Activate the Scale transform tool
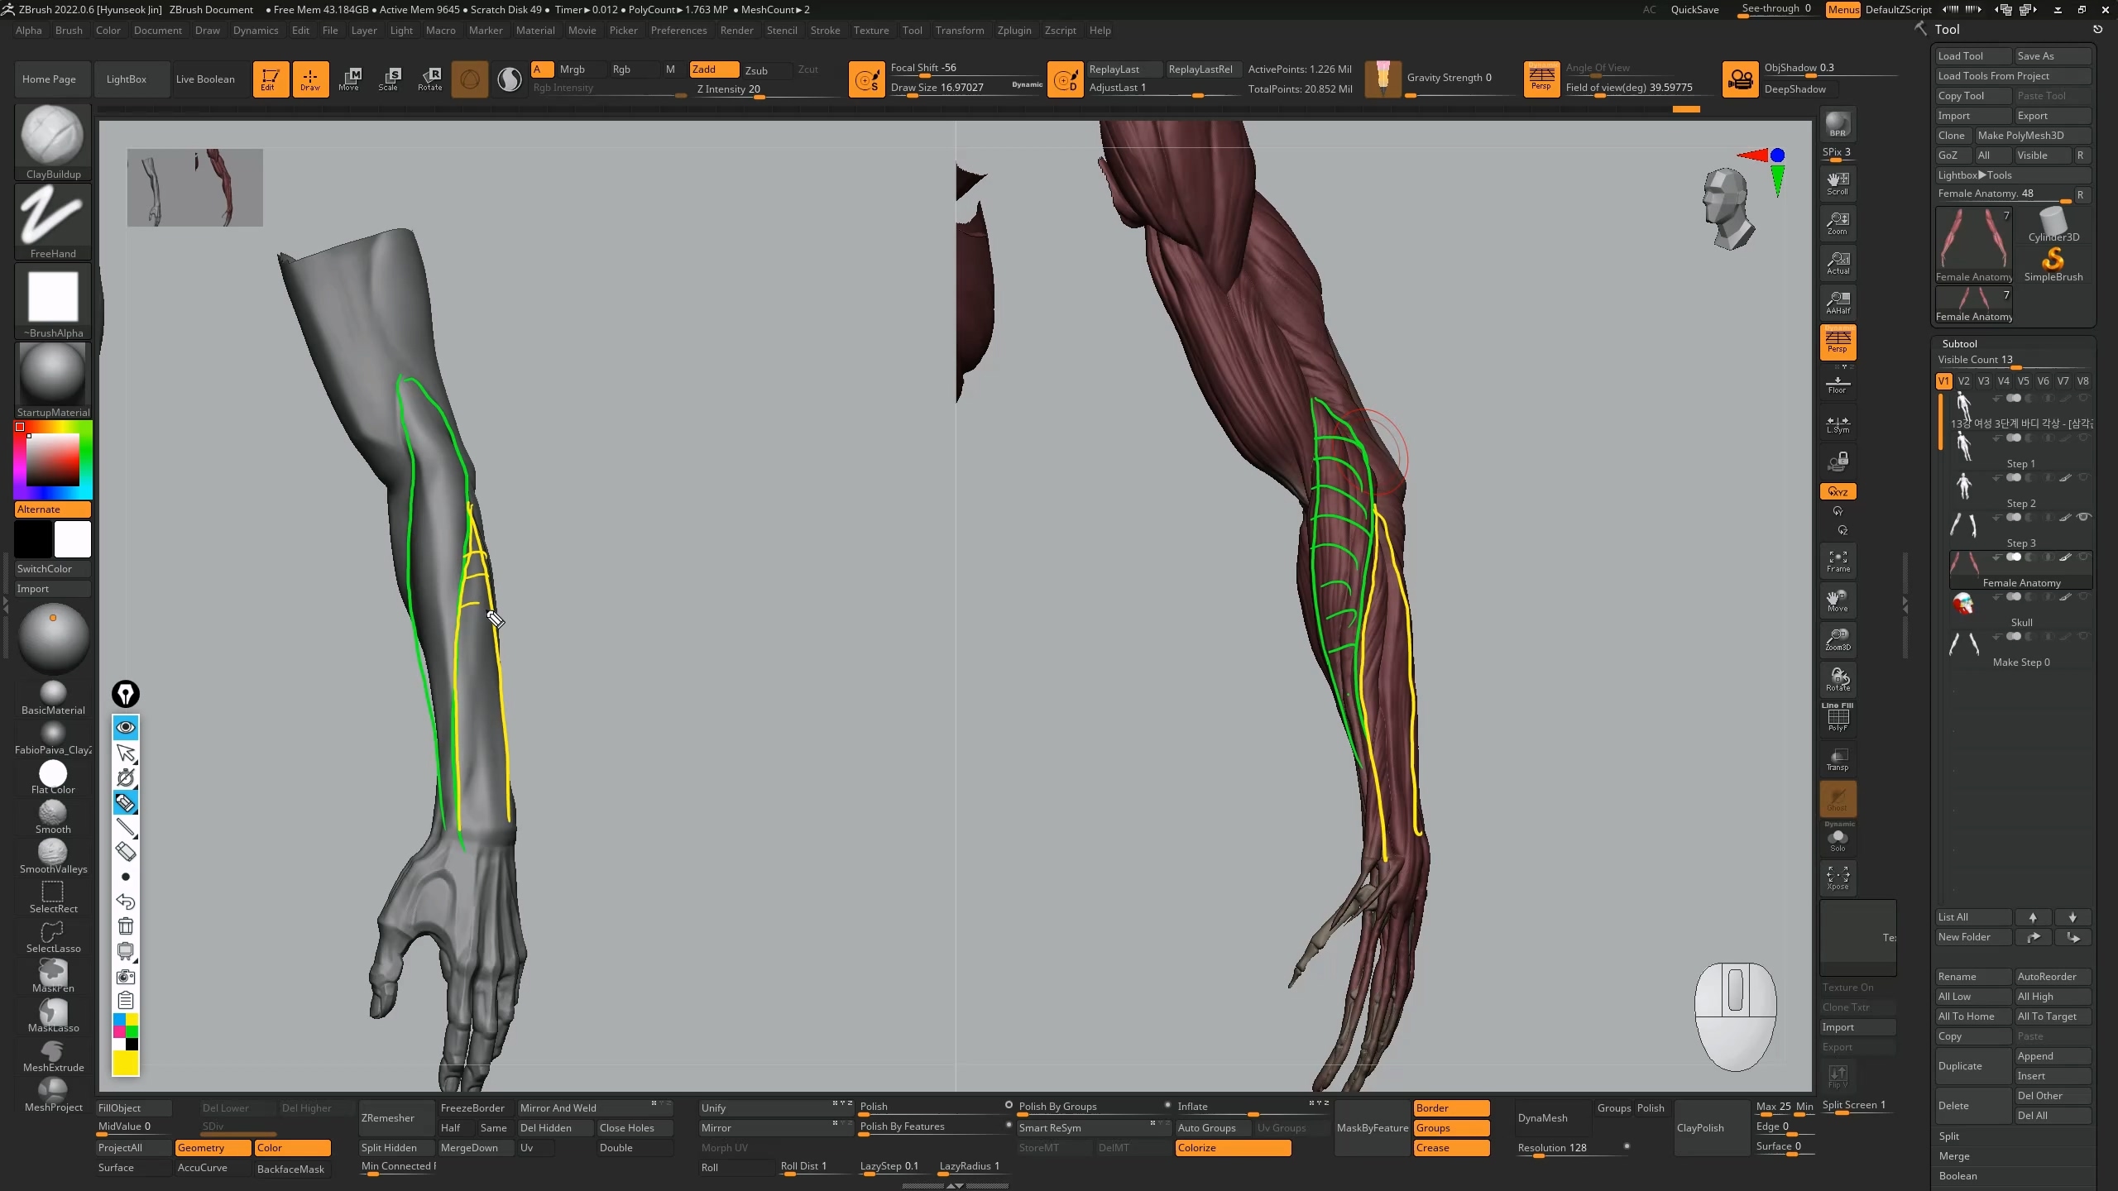This screenshot has width=2118, height=1191. pyautogui.click(x=389, y=79)
